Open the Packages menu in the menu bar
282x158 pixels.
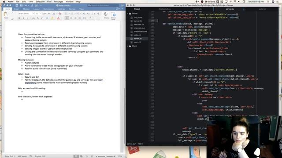point(59,1)
